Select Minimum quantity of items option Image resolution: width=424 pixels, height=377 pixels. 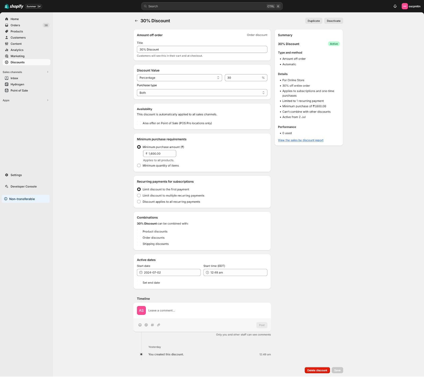(139, 165)
